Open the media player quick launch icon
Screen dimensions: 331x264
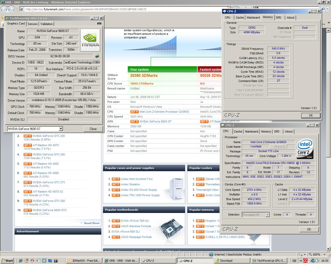click(44, 261)
